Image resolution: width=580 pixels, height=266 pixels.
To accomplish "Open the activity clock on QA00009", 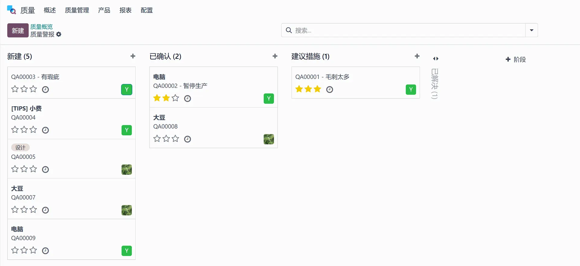I will point(45,251).
